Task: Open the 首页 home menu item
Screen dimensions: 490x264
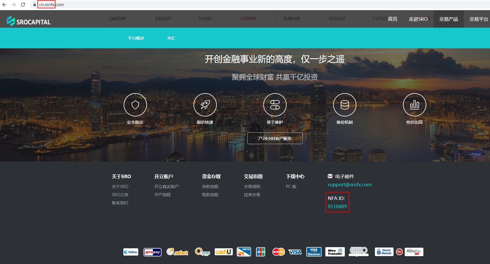Action: click(x=393, y=19)
